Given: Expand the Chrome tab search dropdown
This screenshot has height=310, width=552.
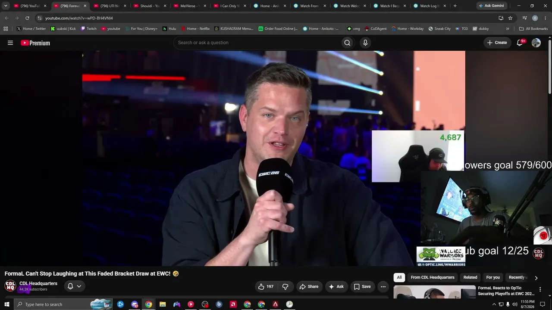Looking at the screenshot, I should [6, 6].
